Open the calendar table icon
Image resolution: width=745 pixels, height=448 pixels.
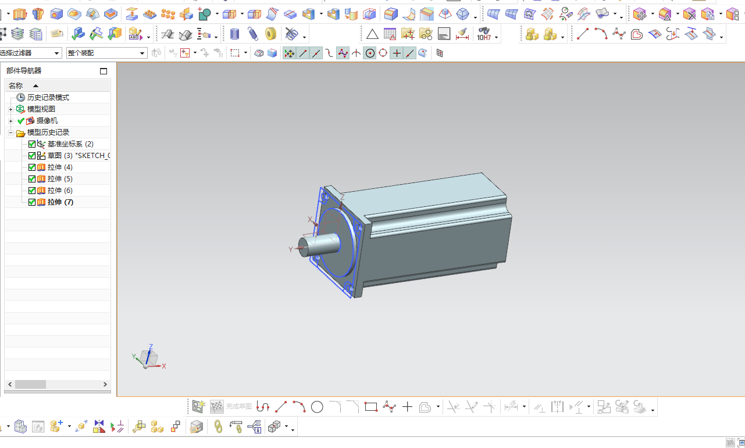[x=390, y=34]
